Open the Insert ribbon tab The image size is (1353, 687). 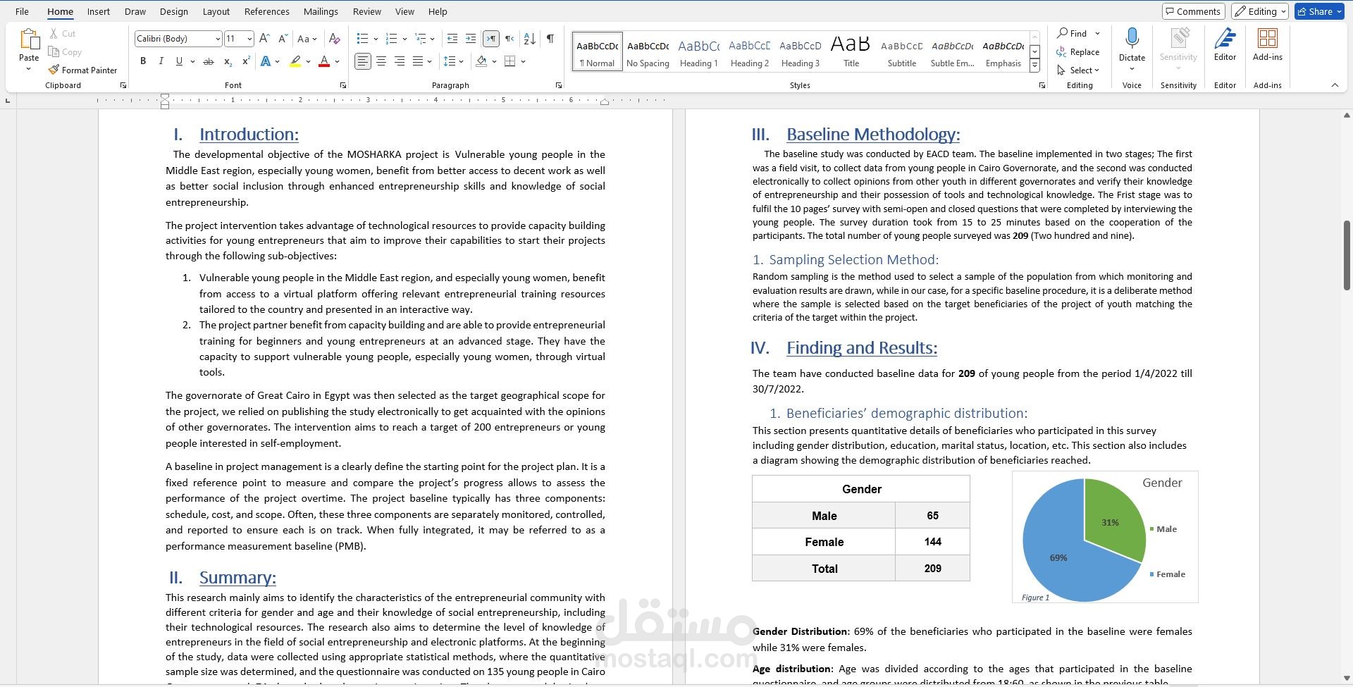coord(99,11)
